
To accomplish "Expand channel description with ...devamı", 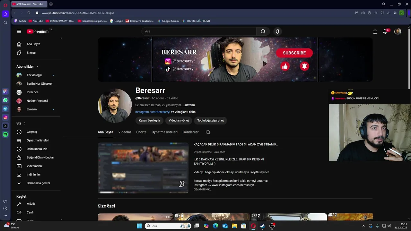I will 188,105.
